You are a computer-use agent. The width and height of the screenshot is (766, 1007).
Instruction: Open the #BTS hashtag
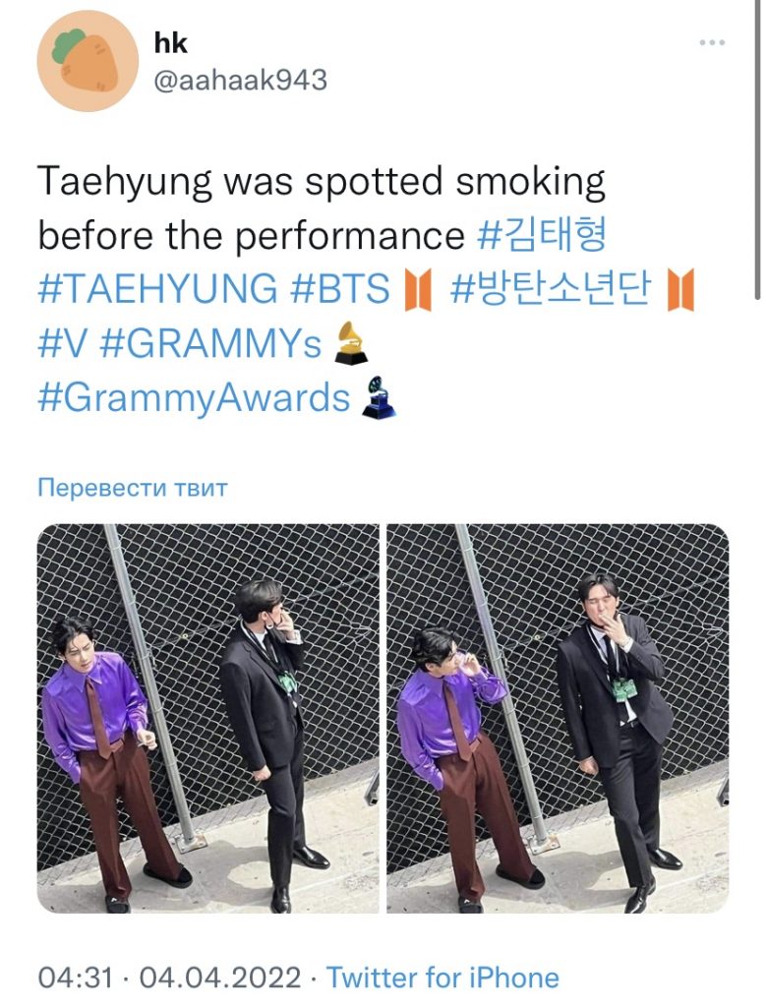[x=340, y=288]
